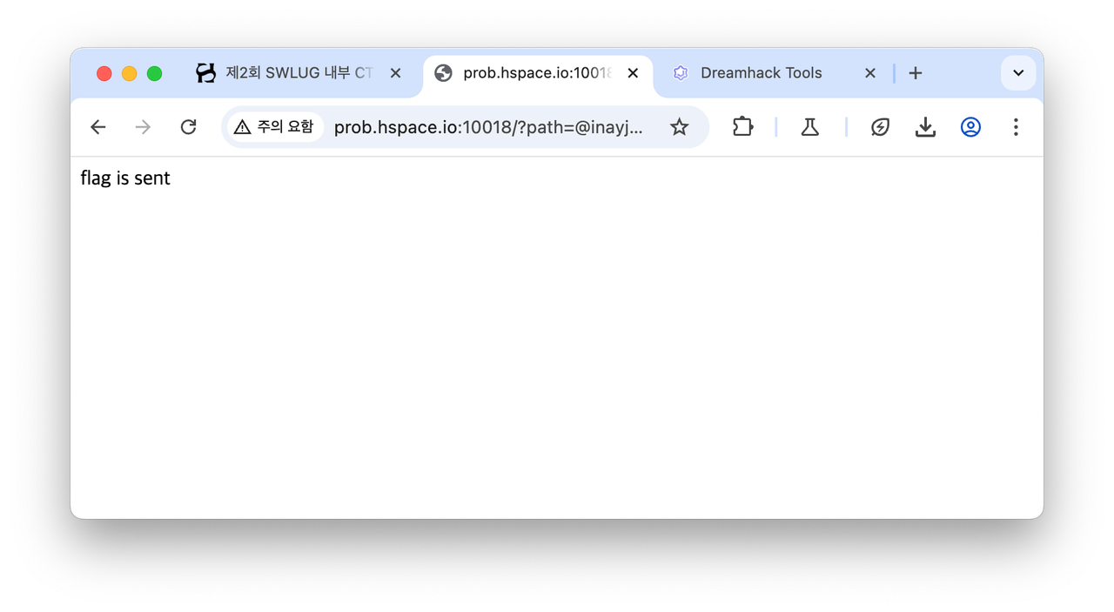Expand the tab search dropdown arrow
Screen dimensions: 1114x612
pos(1018,73)
